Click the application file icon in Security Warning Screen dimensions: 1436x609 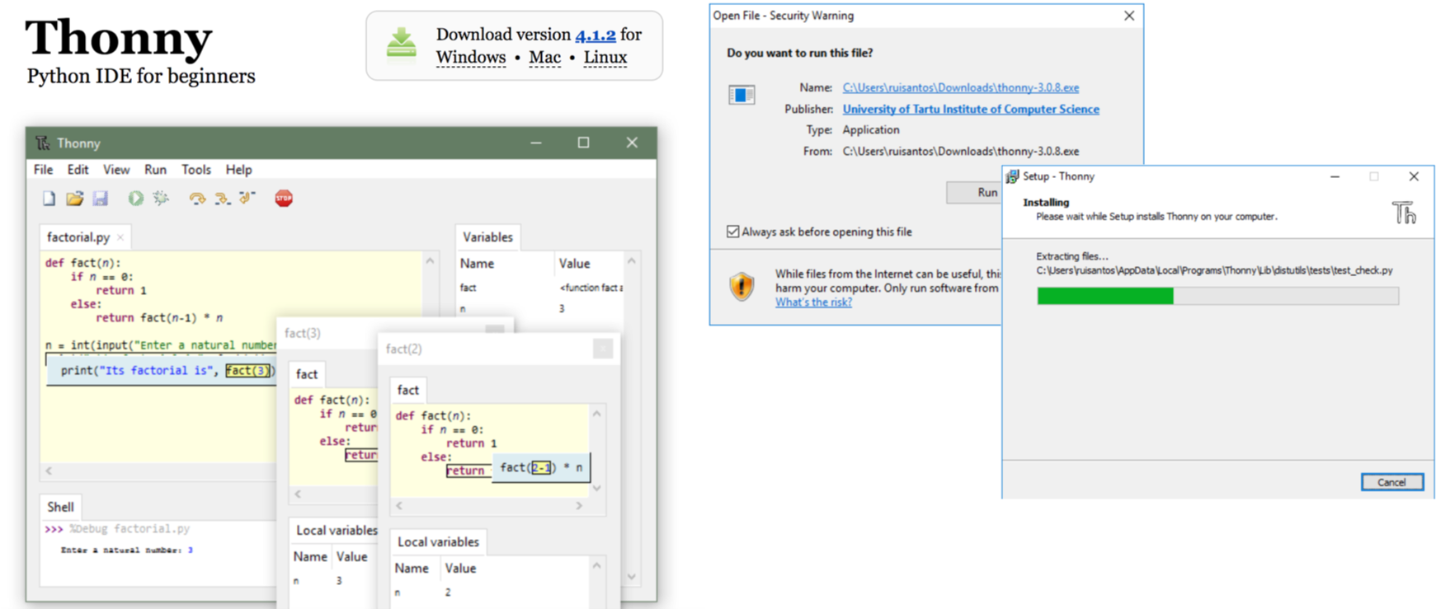pyautogui.click(x=742, y=96)
